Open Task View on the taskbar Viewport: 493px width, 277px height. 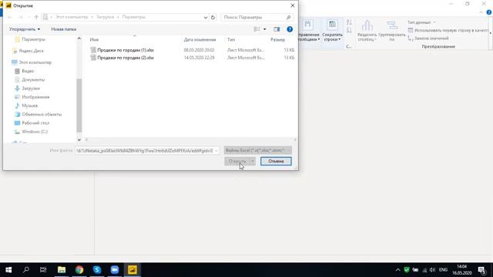(x=43, y=270)
